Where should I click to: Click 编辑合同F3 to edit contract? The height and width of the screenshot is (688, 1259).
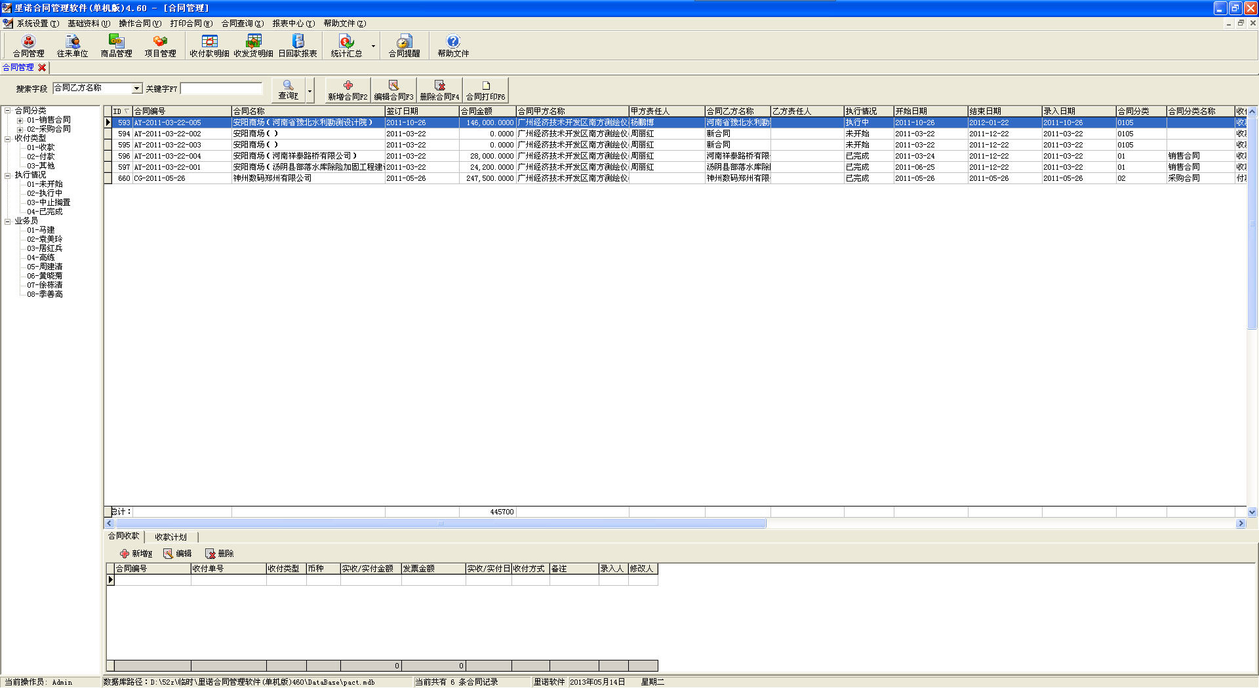pos(393,90)
